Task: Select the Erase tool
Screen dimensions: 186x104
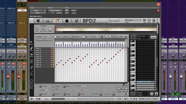Action: pyautogui.click(x=31, y=55)
